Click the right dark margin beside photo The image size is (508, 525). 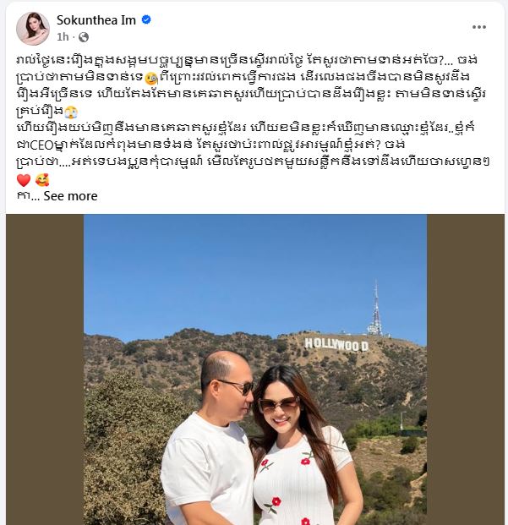[x=466, y=369]
